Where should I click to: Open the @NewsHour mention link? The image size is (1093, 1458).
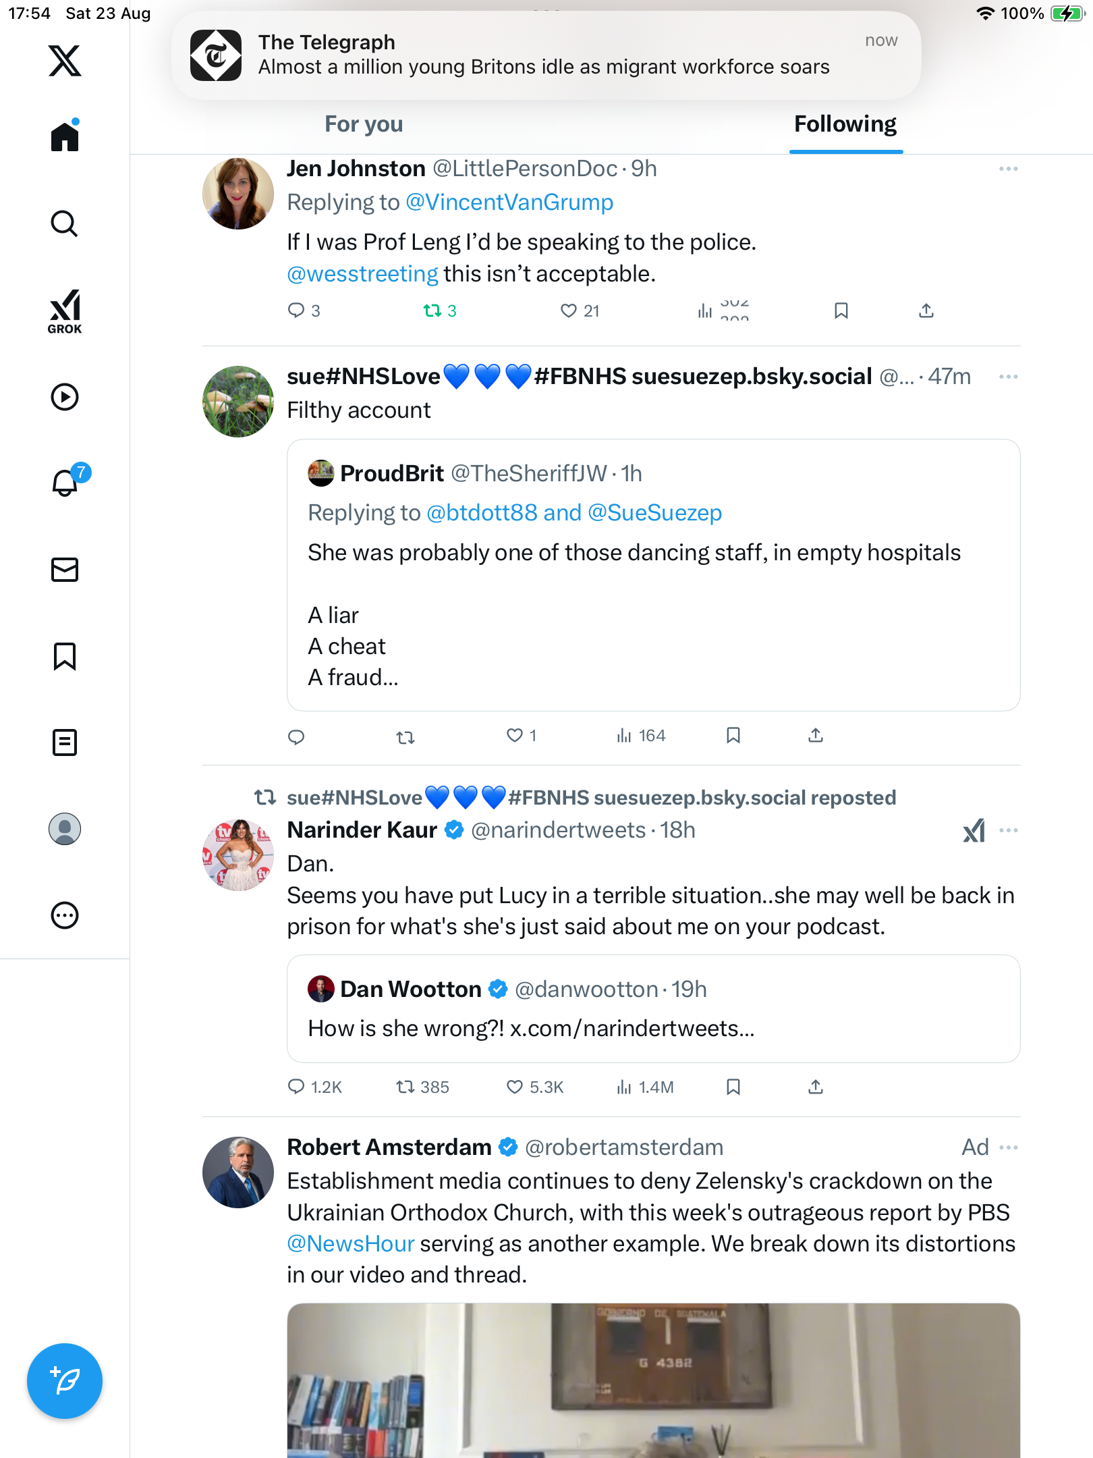pyautogui.click(x=350, y=1243)
